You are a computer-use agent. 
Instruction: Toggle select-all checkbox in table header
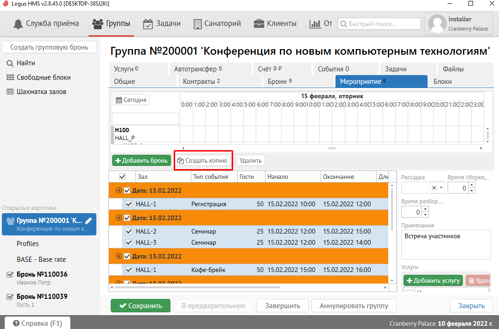pos(122,177)
